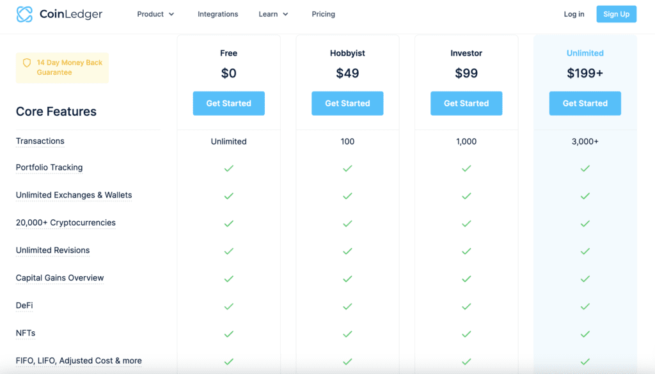Choose Get Started for Investor plan

click(466, 103)
